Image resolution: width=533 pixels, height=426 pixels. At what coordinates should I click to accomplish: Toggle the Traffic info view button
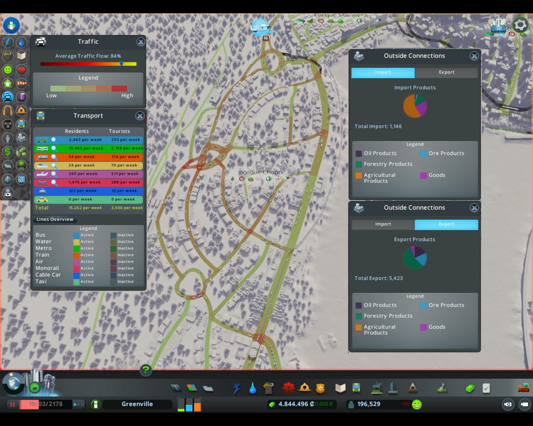pos(8,97)
